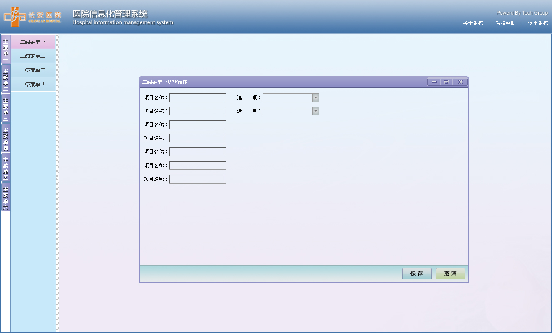Focus the fifth 项目名称 input field
This screenshot has width=552, height=333.
point(198,152)
